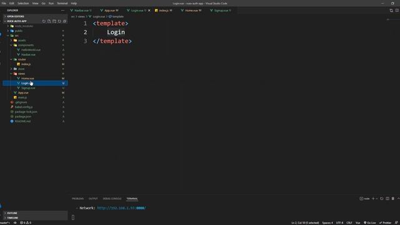Click the new terminal plus icon
This screenshot has height=225, width=400.
coord(373,199)
